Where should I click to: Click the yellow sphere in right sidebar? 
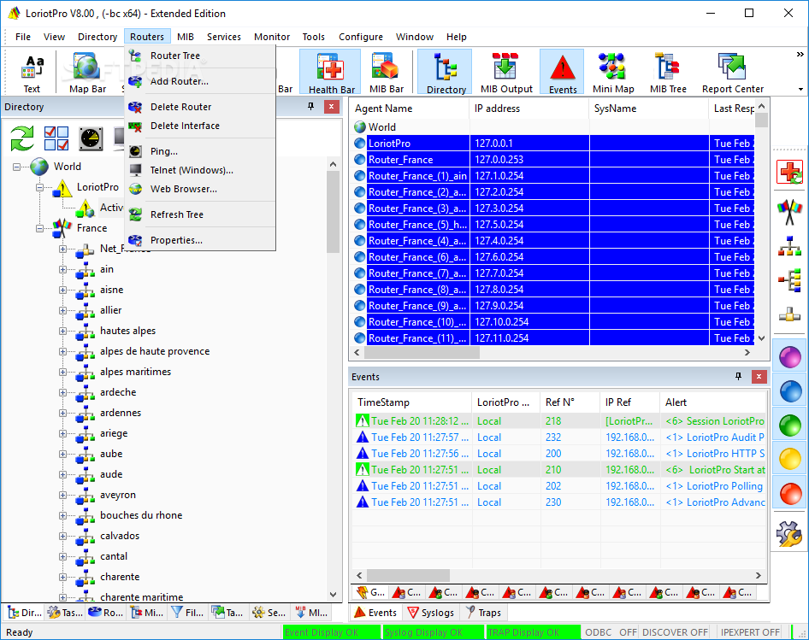[789, 459]
